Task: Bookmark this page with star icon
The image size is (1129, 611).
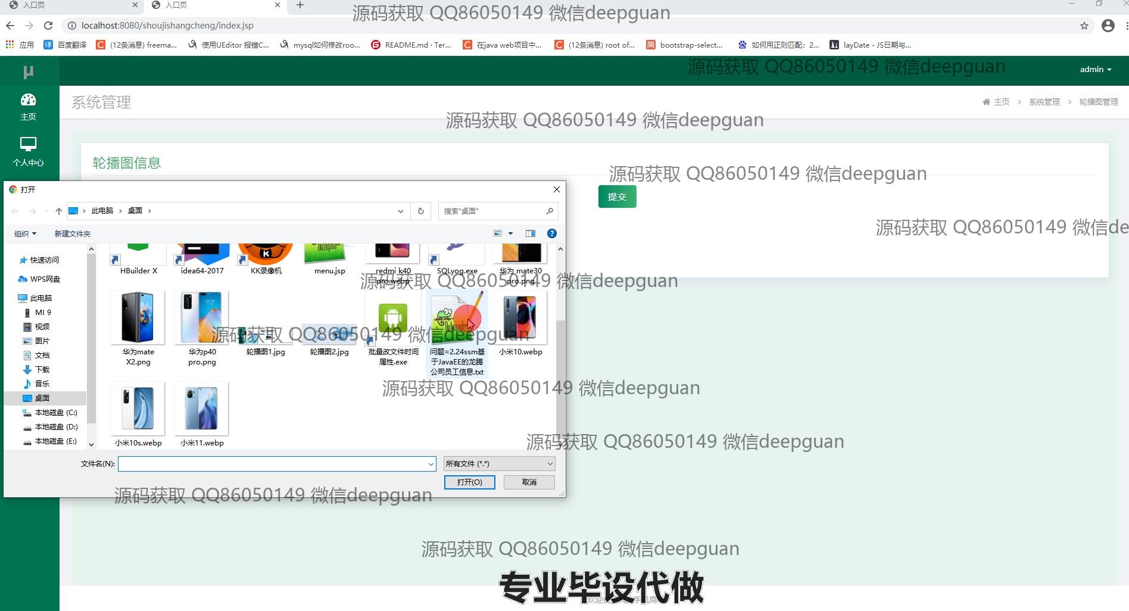Action: 1084,26
